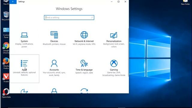Screen dimensions: 192x108
Task: Click 'Display, notifications, power' text under System
Action: 24,45
